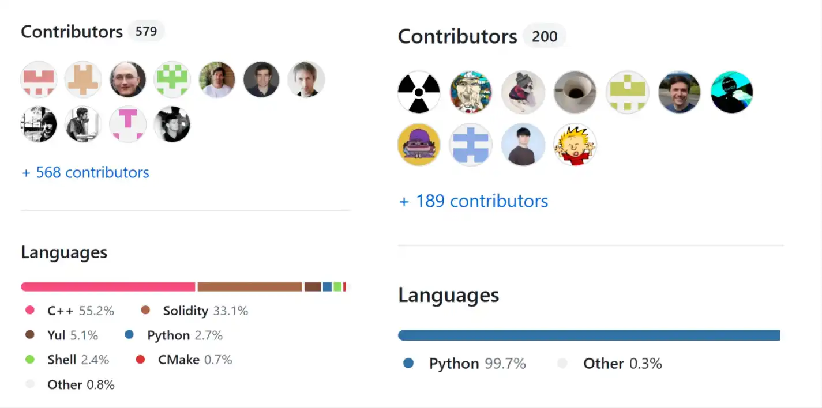Click the pink C++ segment of language bar

108,286
